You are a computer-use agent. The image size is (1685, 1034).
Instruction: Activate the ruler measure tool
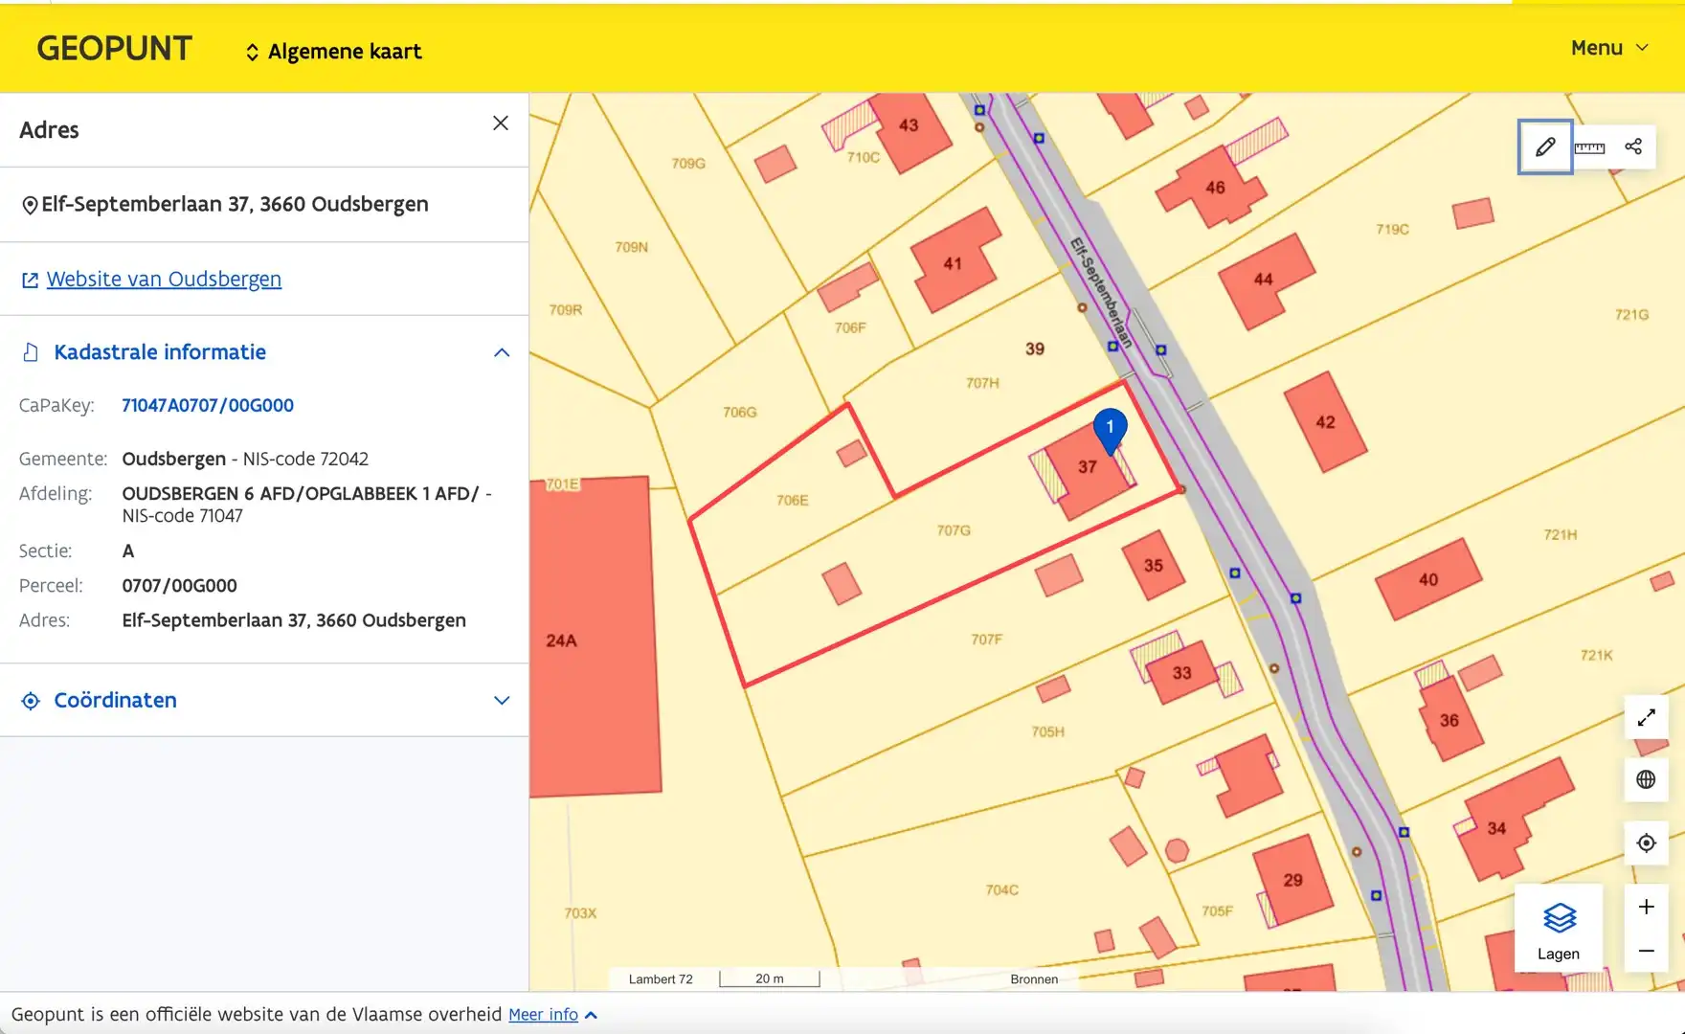[1589, 146]
